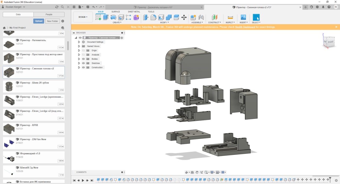The width and height of the screenshot is (340, 184).
Task: Expand the Bodies folder
Action: [x=79, y=59]
